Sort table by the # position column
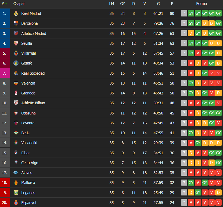This screenshot has height=207, width=223. [x=3, y=4]
